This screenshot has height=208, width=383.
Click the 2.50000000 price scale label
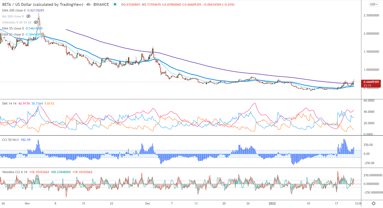point(371,15)
